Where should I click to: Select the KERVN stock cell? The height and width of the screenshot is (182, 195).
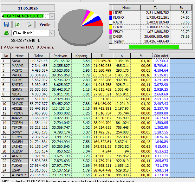(20, 137)
